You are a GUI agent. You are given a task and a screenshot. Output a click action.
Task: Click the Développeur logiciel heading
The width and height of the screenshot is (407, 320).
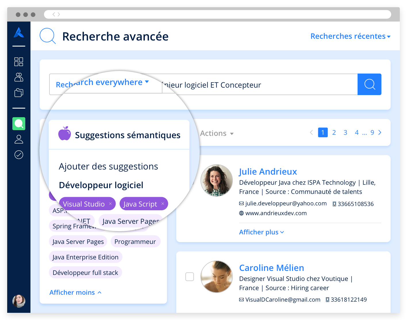(101, 185)
